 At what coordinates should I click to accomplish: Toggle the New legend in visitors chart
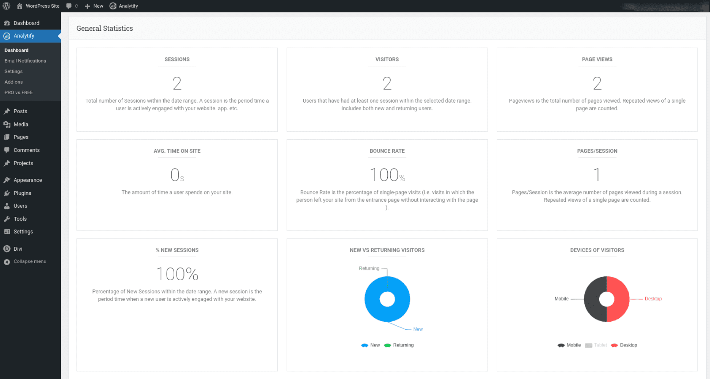pyautogui.click(x=370, y=345)
